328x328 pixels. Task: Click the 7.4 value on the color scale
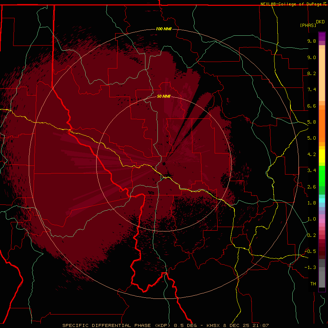click(312, 90)
